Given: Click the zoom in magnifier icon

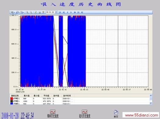Looking at the screenshot, I should click(x=27, y=12).
